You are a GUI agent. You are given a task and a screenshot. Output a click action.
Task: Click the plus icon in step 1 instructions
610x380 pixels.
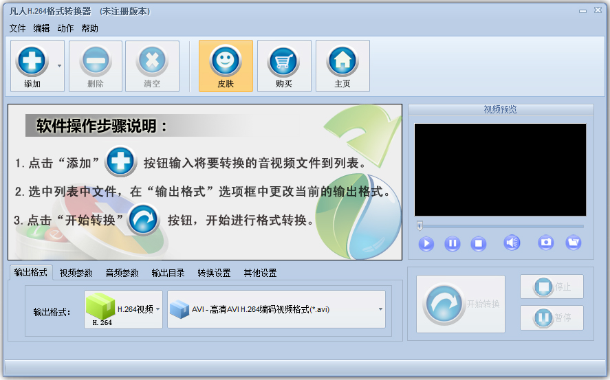120,161
